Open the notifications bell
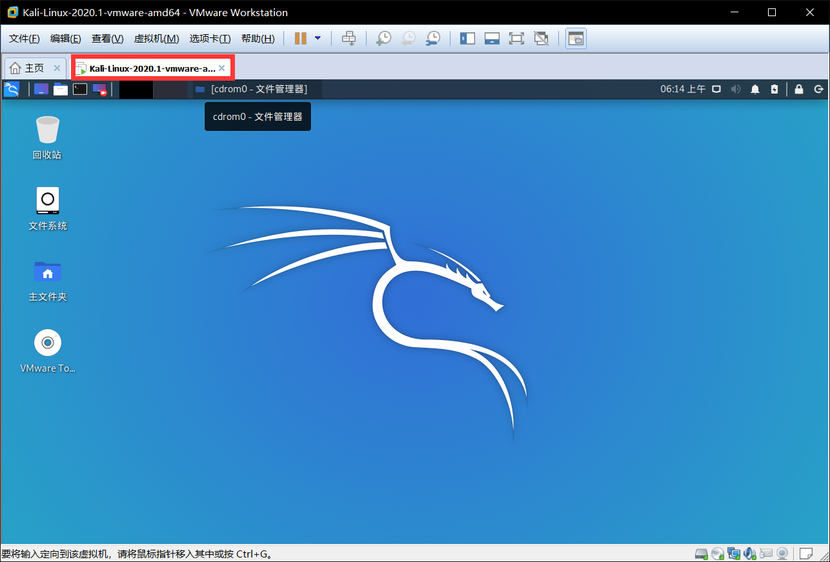Viewport: 830px width, 562px height. pos(755,89)
